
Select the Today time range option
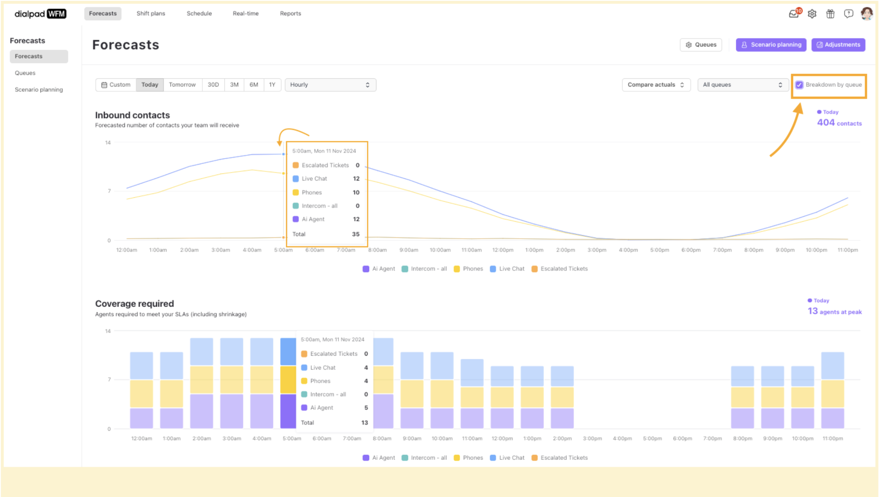point(150,84)
